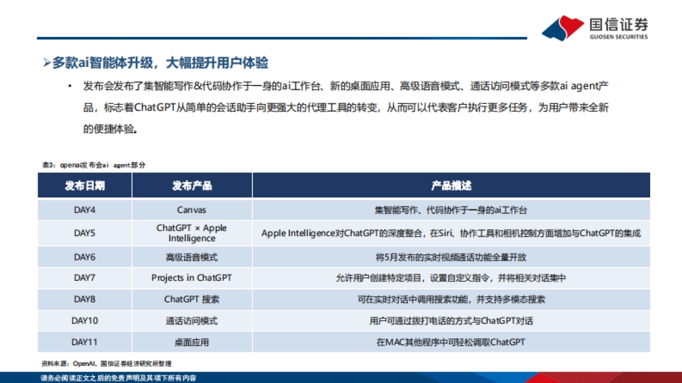This screenshot has height=383, width=682.
Task: Click the blue divider line under the logo
Action: [341, 38]
